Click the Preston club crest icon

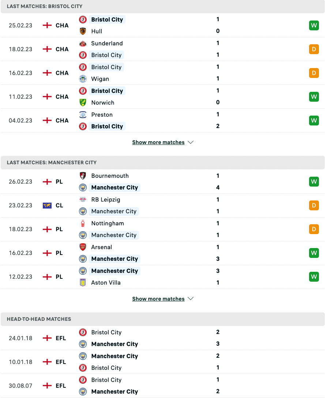[83, 114]
